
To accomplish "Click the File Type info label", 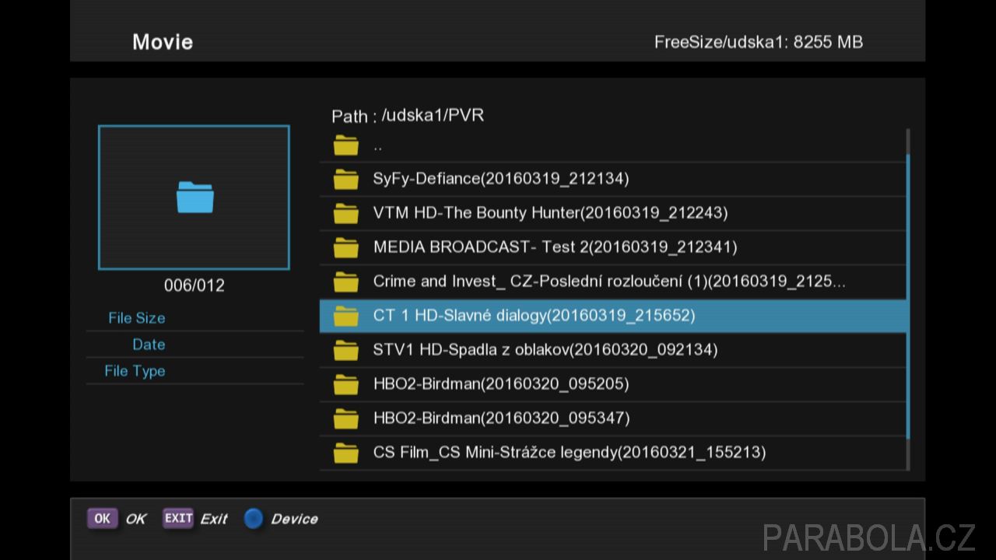I will pyautogui.click(x=135, y=371).
